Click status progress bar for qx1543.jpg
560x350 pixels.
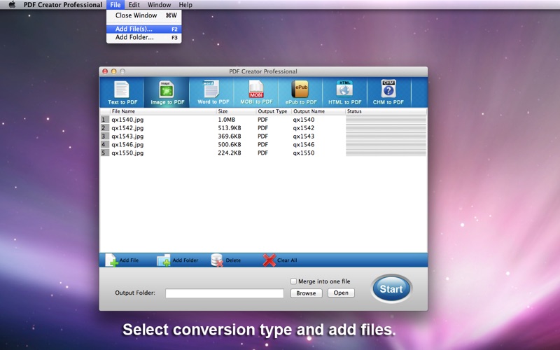(386, 136)
